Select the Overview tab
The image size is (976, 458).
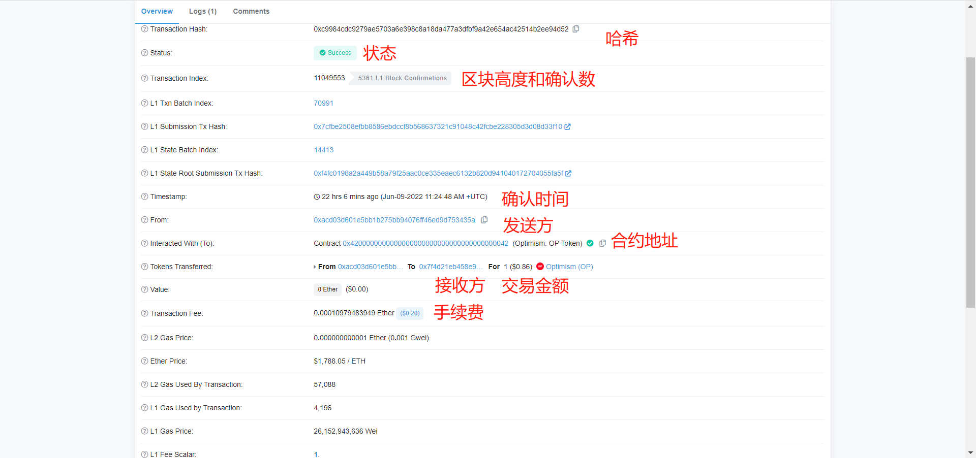(157, 11)
